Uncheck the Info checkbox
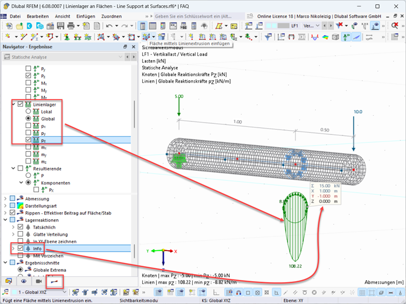The height and width of the screenshot is (304, 406). pos(20,248)
